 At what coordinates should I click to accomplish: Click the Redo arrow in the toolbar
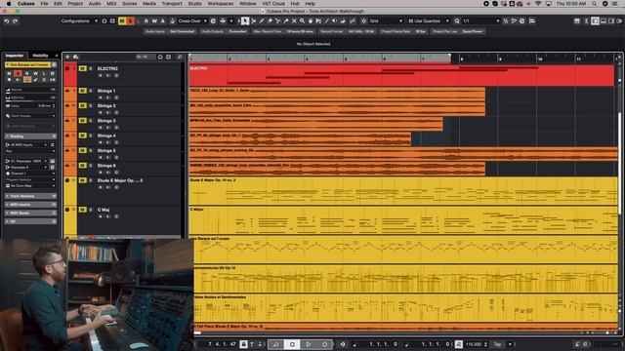tap(15, 20)
